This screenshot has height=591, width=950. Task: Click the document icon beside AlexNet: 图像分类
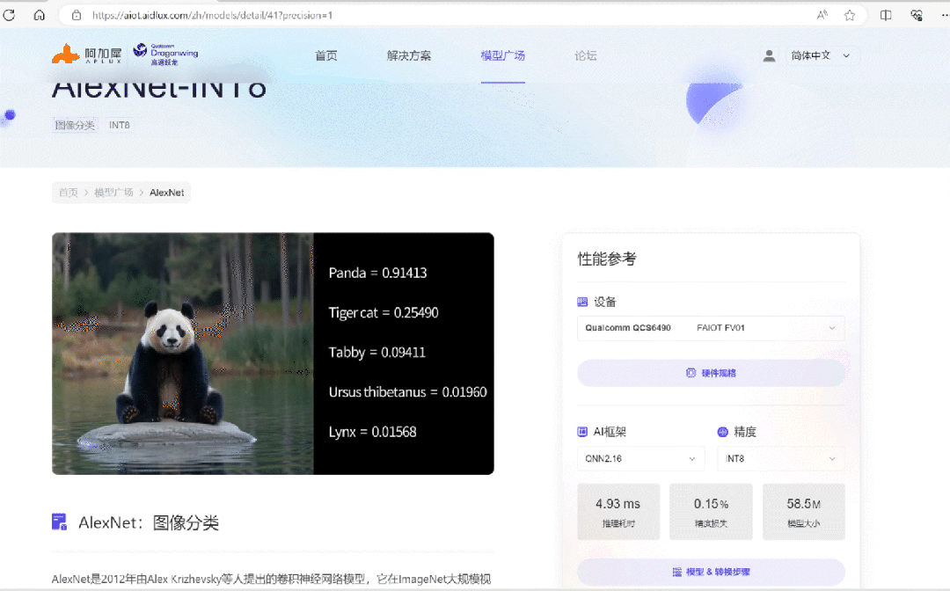[x=60, y=522]
